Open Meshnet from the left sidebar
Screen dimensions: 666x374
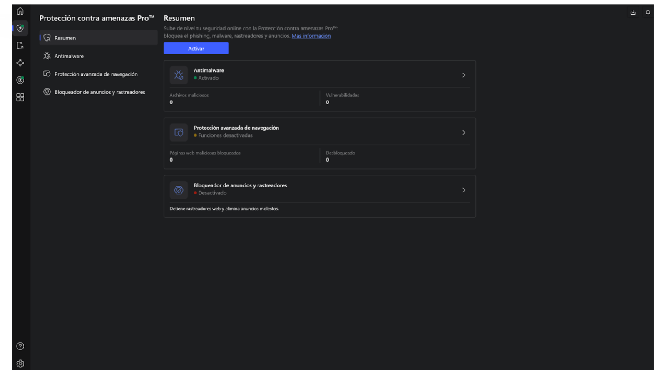pyautogui.click(x=20, y=63)
